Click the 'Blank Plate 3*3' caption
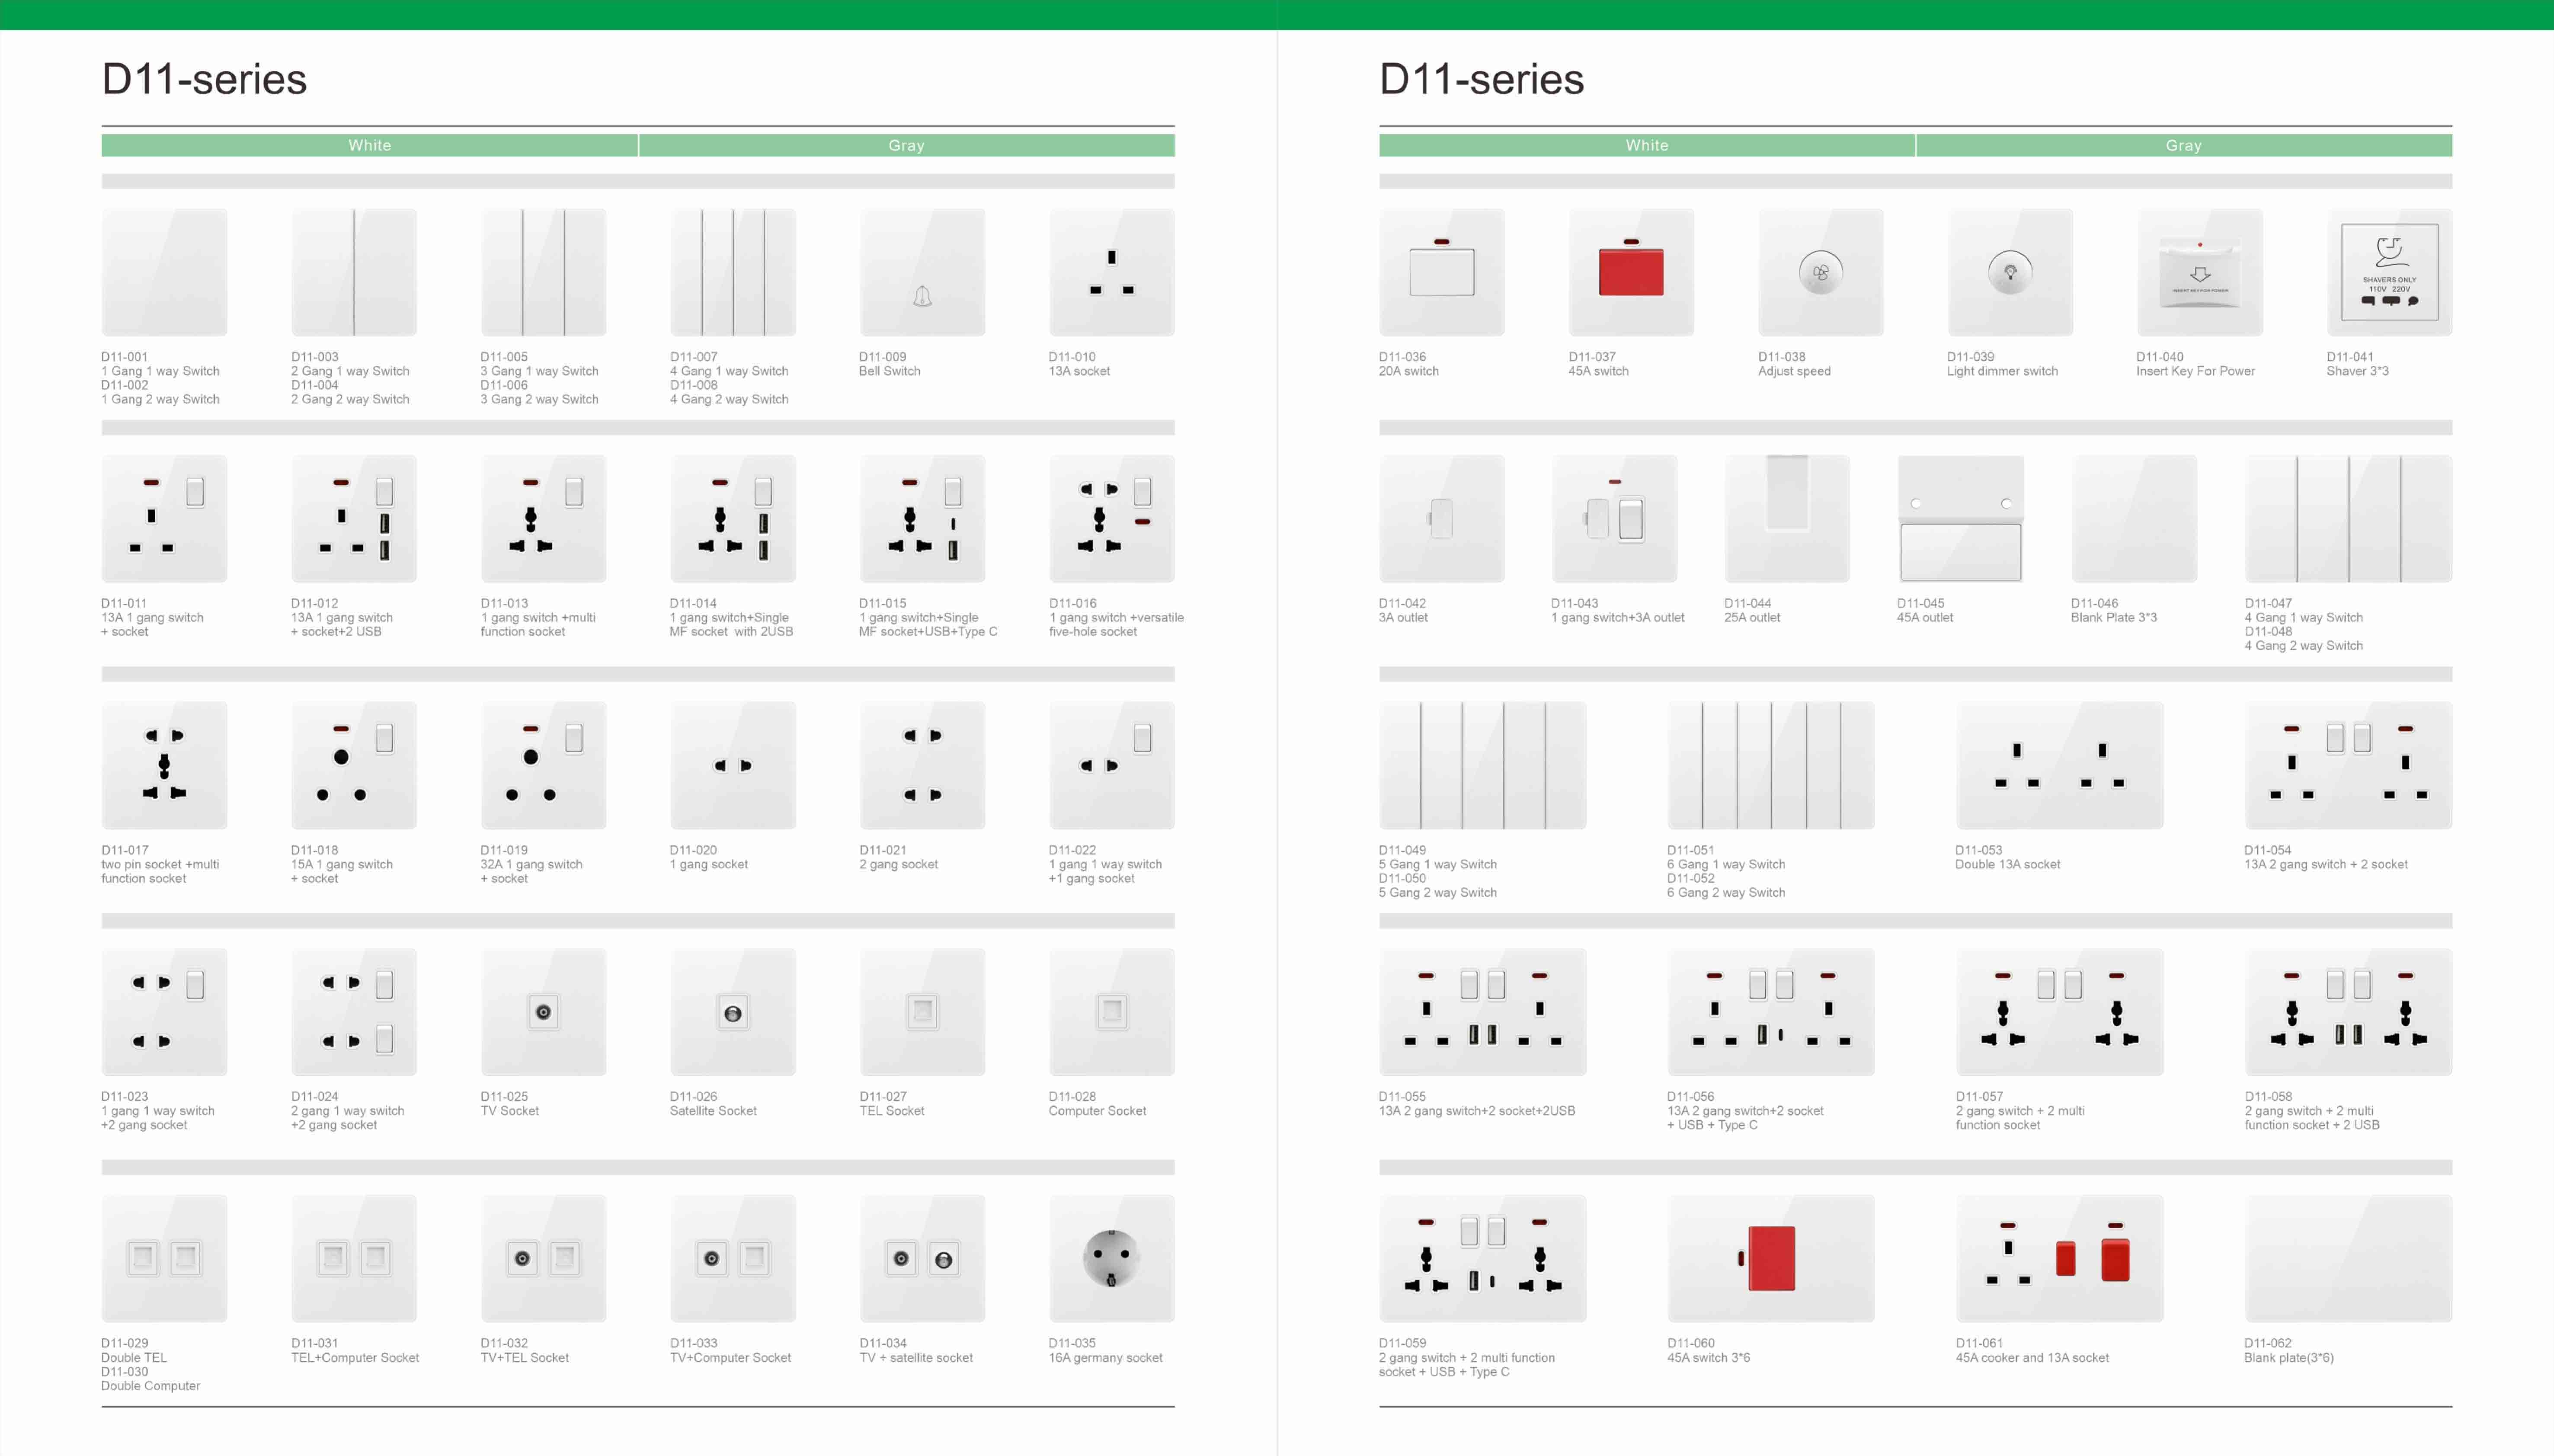 point(2114,618)
